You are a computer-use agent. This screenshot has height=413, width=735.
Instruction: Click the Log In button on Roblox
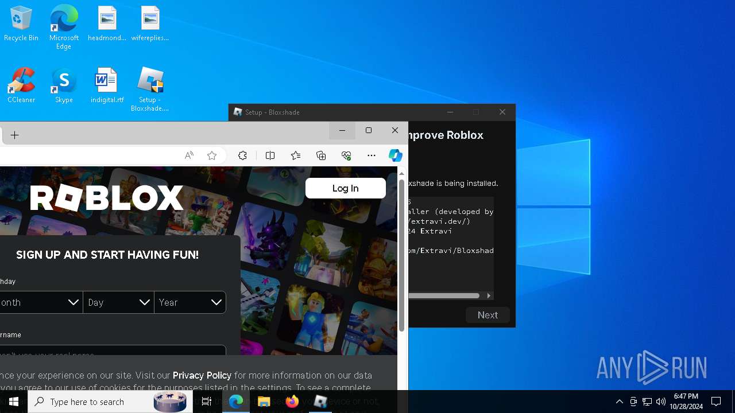coord(346,188)
